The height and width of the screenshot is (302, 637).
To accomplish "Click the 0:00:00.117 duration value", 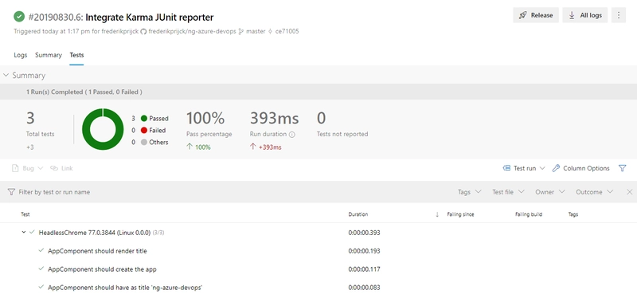I will tap(364, 269).
